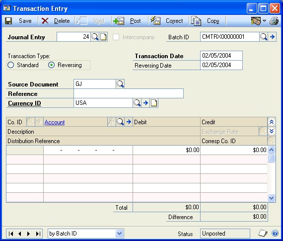
Task: Click the Save floppy disk icon
Action: tap(8, 21)
